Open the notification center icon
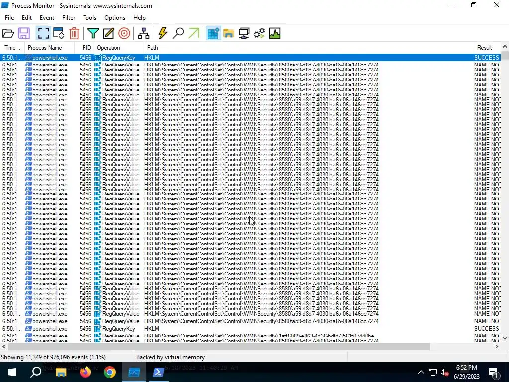 point(493,372)
